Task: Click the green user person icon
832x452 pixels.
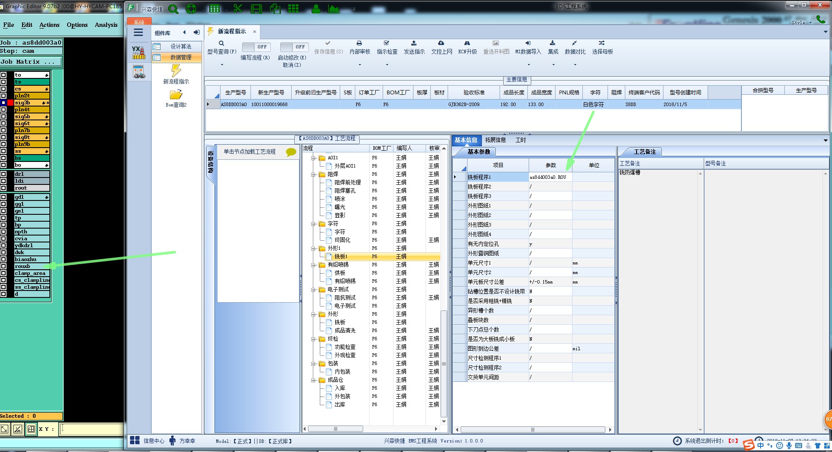Action: click(x=316, y=9)
